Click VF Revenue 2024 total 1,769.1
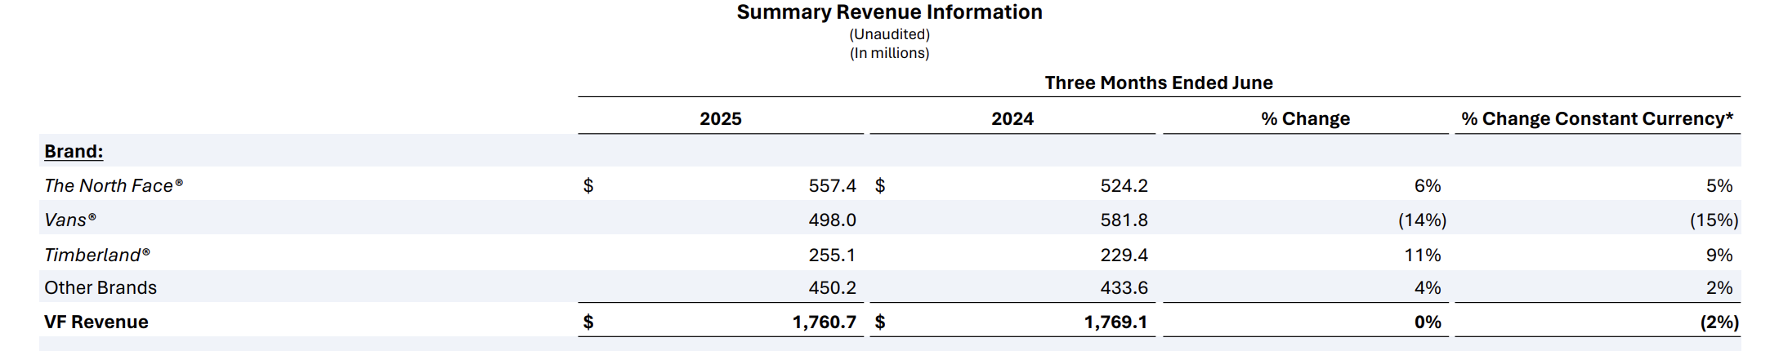Viewport: 1770px width, 351px height. (x=1115, y=322)
